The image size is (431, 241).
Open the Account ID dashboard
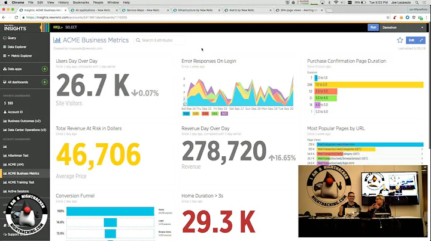(x=13, y=112)
